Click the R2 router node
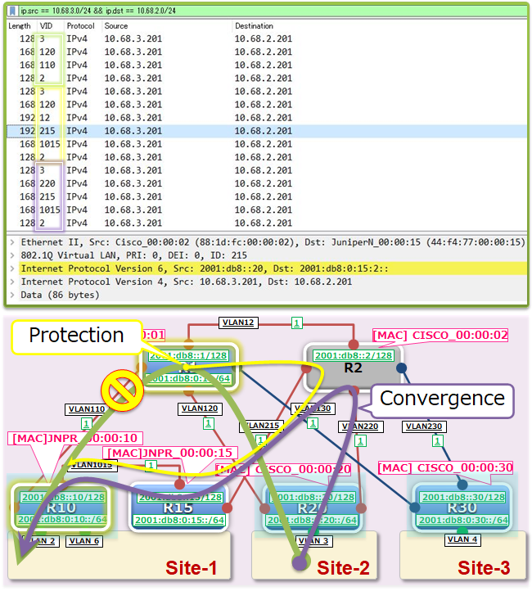 click(353, 368)
